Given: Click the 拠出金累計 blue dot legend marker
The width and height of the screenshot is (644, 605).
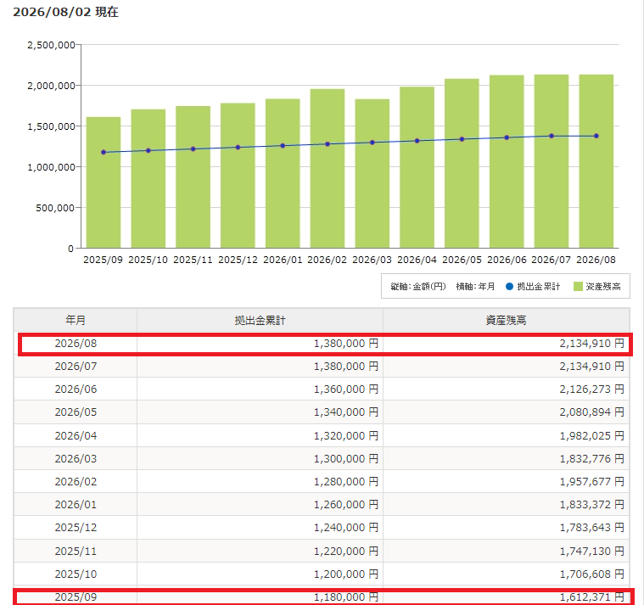Looking at the screenshot, I should [509, 286].
